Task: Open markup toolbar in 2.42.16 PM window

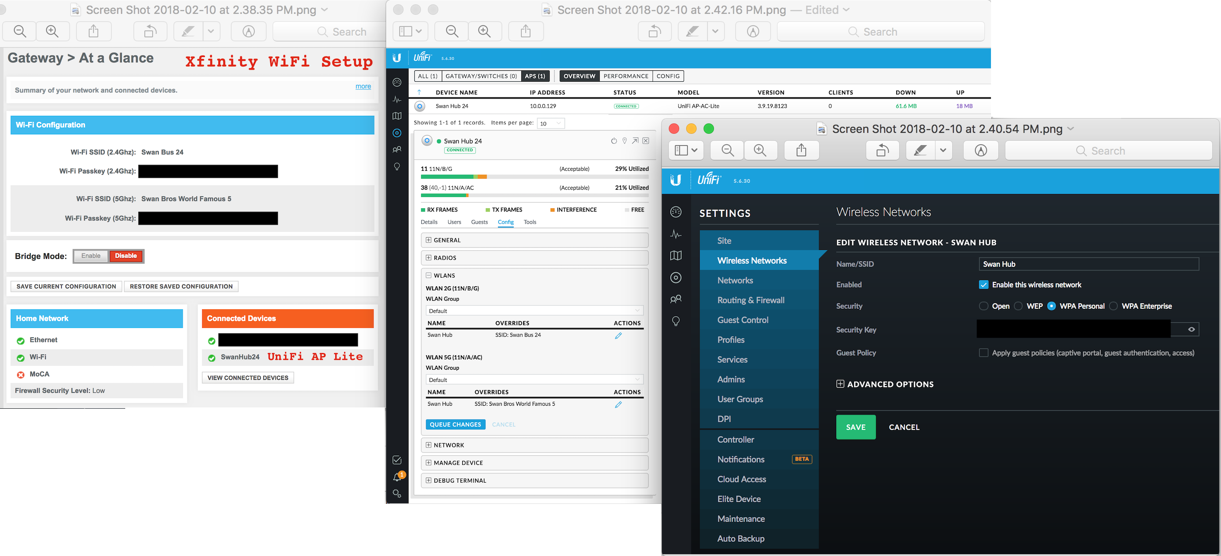Action: click(x=753, y=31)
